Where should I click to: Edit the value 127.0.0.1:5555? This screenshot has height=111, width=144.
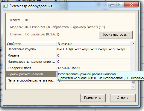(x=93, y=68)
